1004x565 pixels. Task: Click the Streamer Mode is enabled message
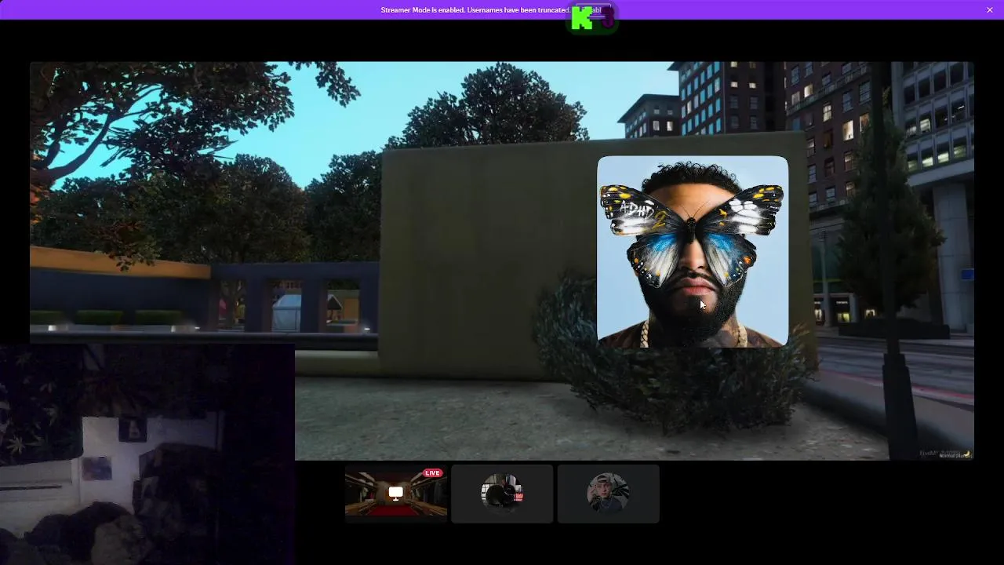tap(475, 9)
